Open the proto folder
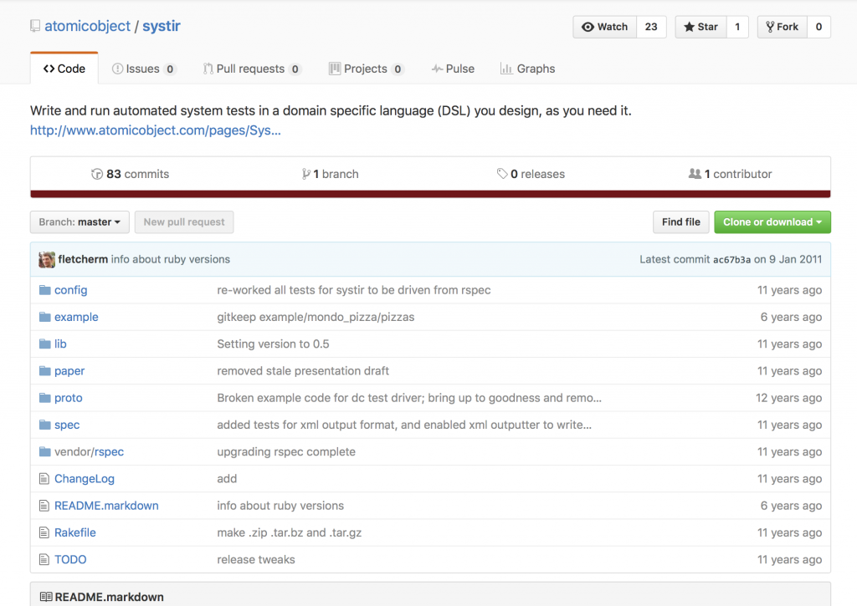 (69, 397)
